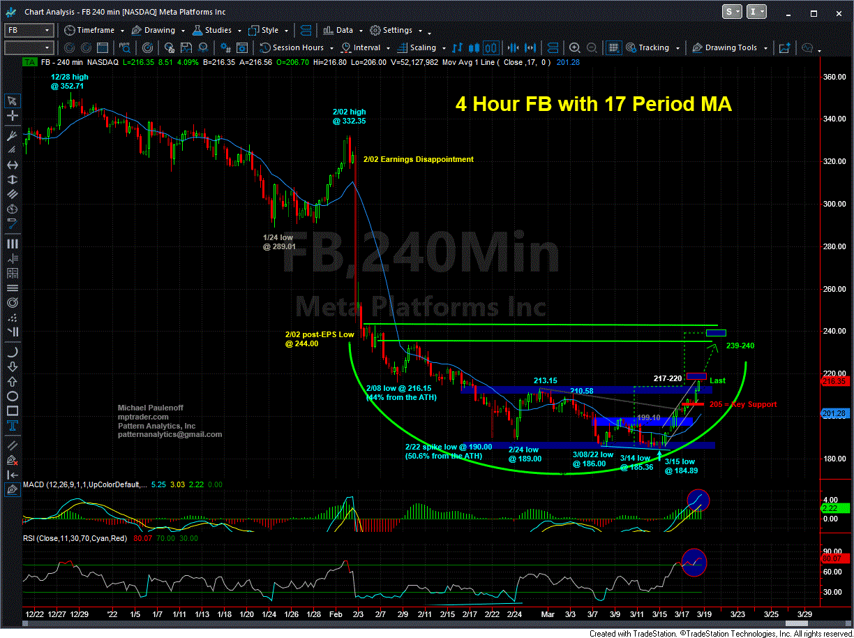Click the gear with hash settings button
Screen dimensions: 854x638
coord(225,47)
